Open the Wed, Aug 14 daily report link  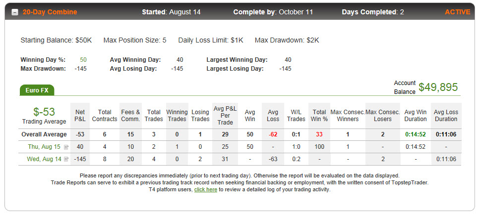44,159
